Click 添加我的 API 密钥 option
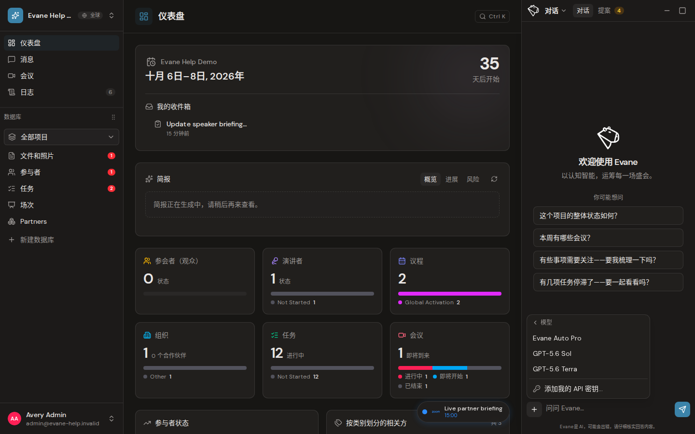The height and width of the screenshot is (434, 695). click(x=588, y=389)
